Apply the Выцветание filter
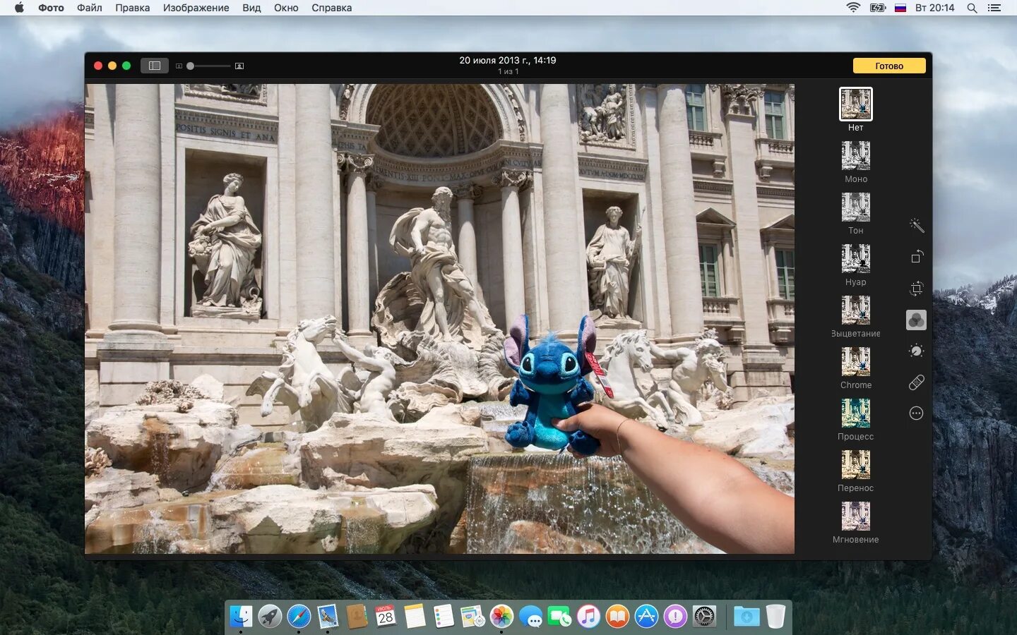Screen dimensions: 1017x635 [x=855, y=310]
